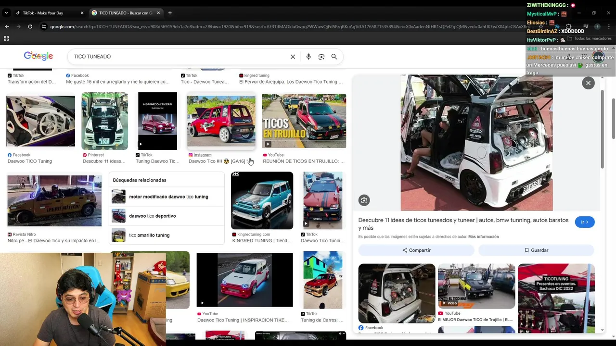This screenshot has height=346, width=616.
Task: Open related TICOTUNING Sachaca DIC 2022 image
Action: point(556,298)
